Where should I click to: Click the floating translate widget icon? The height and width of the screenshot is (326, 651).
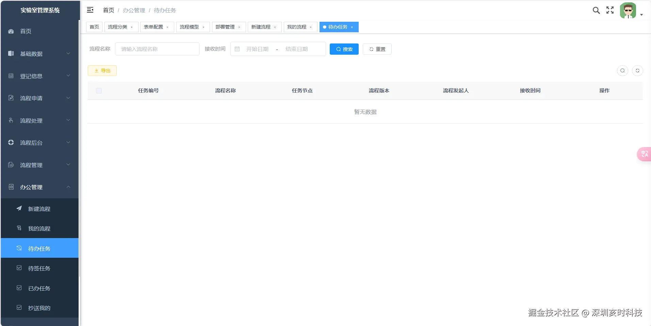(644, 154)
